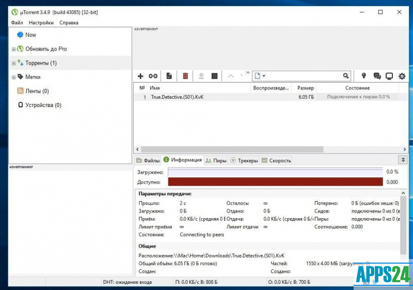The image size is (413, 290).
Task: Switch to the Файлы tab
Action: tap(148, 160)
